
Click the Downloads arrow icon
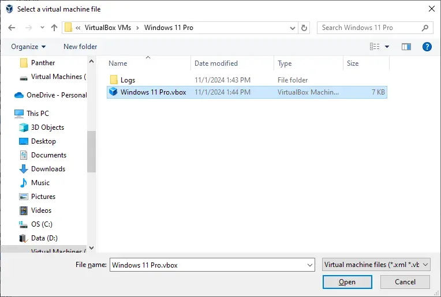tap(24, 169)
